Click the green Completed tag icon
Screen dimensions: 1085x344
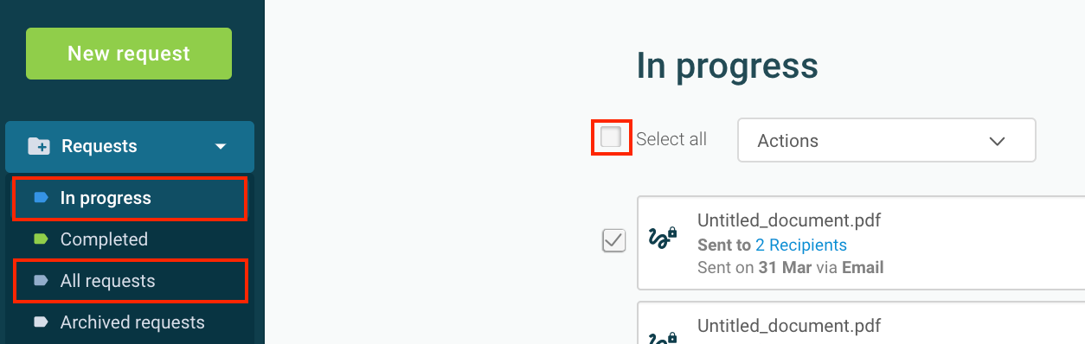coord(41,239)
